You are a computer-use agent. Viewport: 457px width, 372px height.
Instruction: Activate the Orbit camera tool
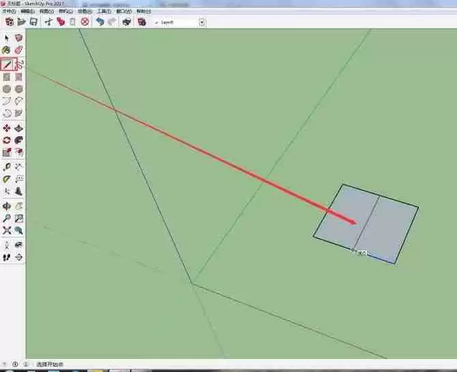pyautogui.click(x=7, y=206)
